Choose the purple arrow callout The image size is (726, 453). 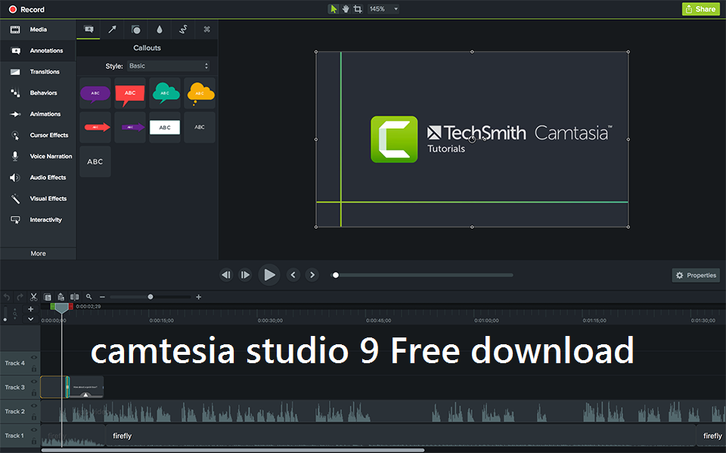click(x=129, y=127)
